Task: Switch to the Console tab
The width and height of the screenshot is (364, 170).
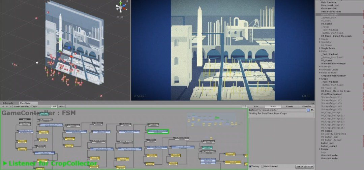Action: pos(7,103)
